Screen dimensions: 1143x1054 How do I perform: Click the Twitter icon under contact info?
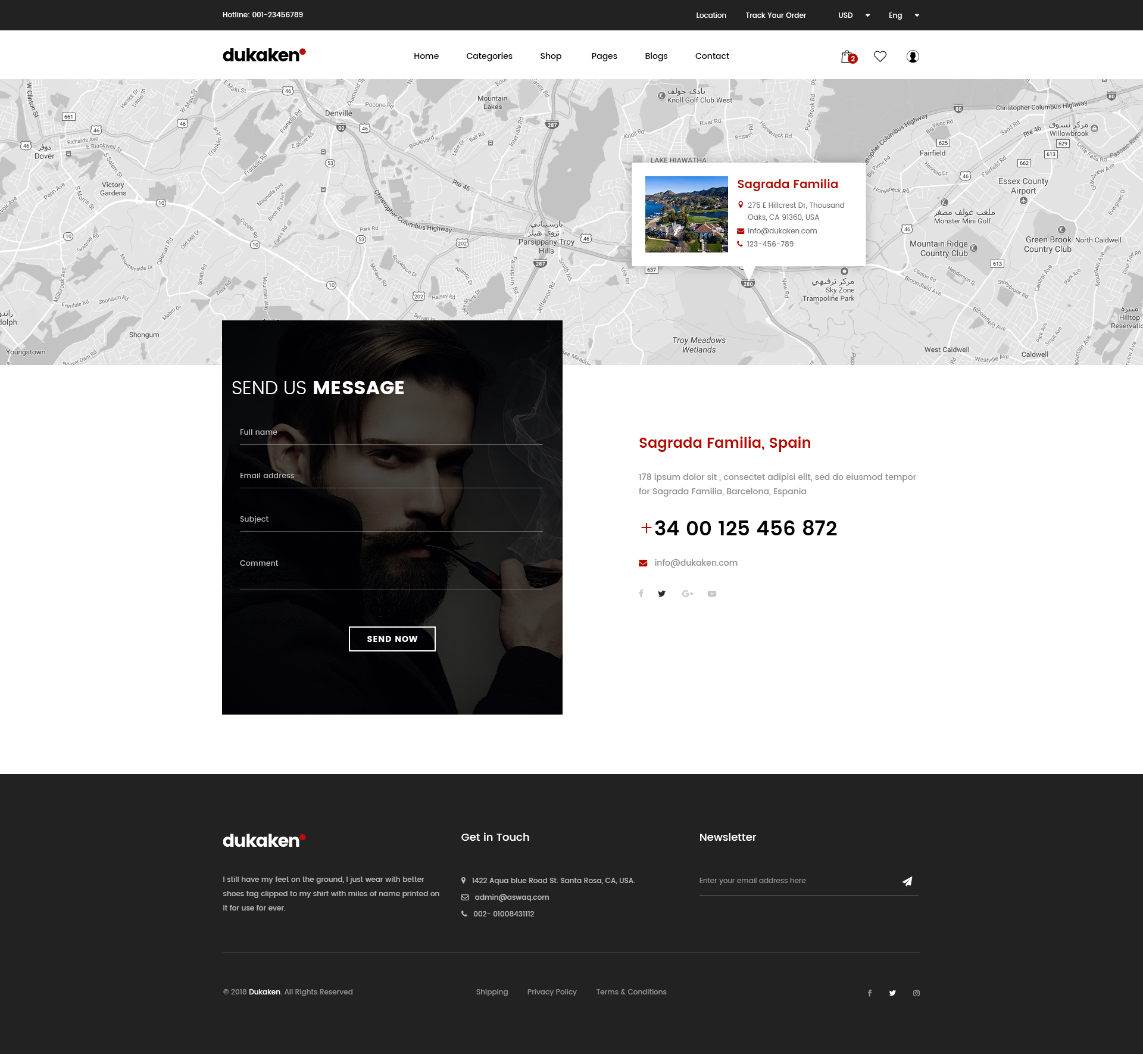tap(661, 594)
